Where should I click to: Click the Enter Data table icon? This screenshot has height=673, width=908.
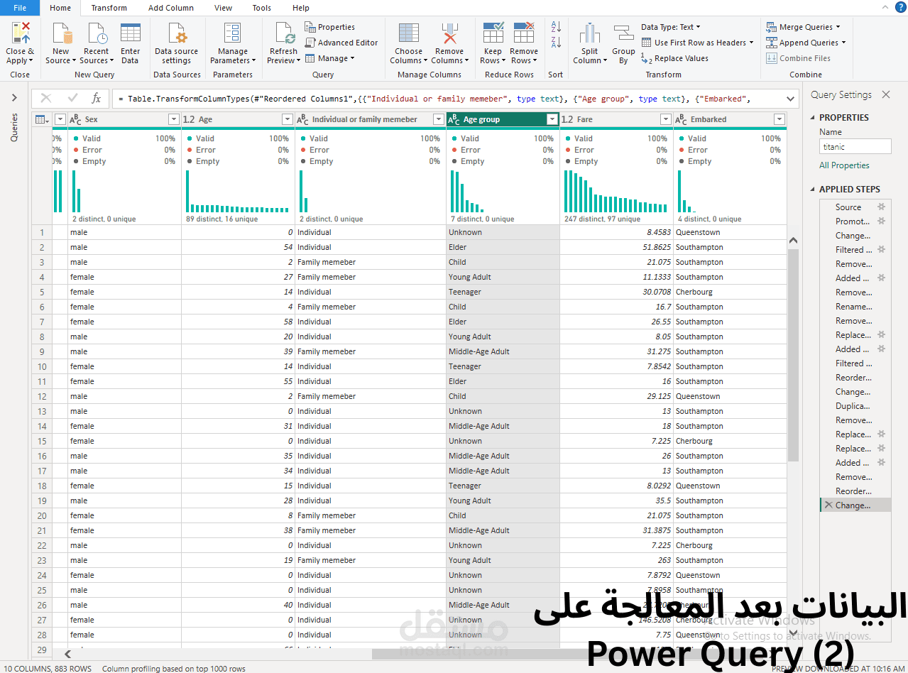coord(130,33)
